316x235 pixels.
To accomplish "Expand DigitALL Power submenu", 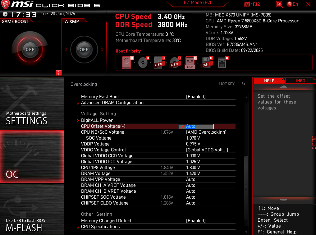I will pos(97,120).
